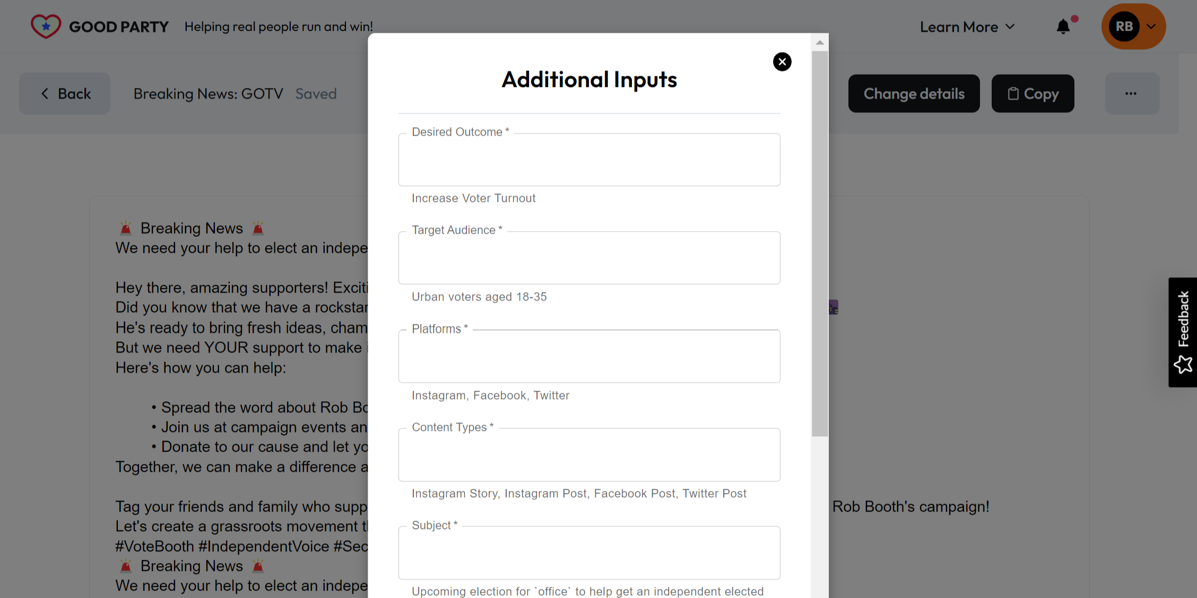
Task: Open the Feedback side tab
Action: (x=1183, y=319)
